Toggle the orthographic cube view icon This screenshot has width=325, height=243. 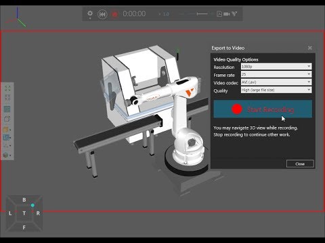coord(7,119)
